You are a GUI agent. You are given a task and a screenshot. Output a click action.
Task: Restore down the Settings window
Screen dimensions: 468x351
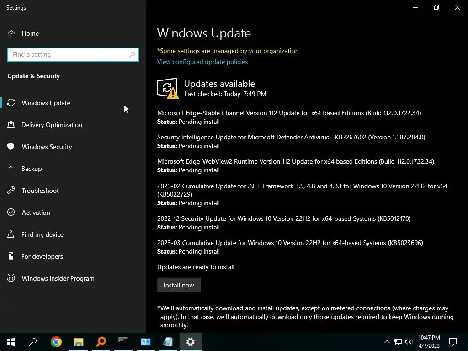(436, 7)
